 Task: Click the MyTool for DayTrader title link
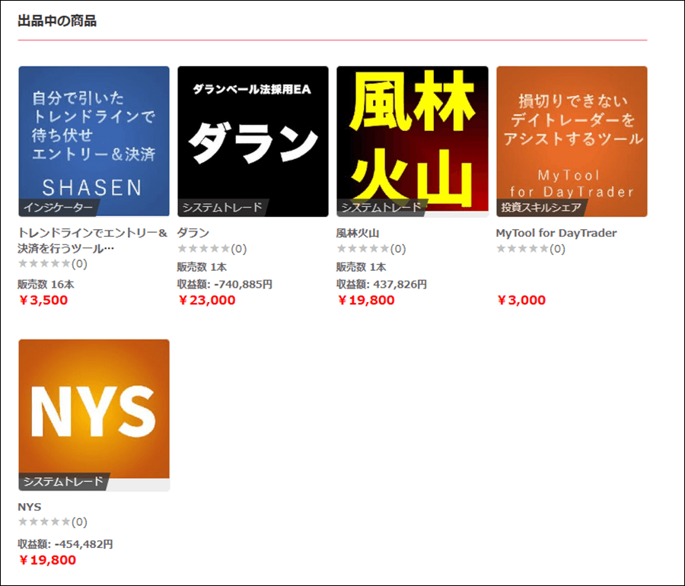[x=556, y=233]
